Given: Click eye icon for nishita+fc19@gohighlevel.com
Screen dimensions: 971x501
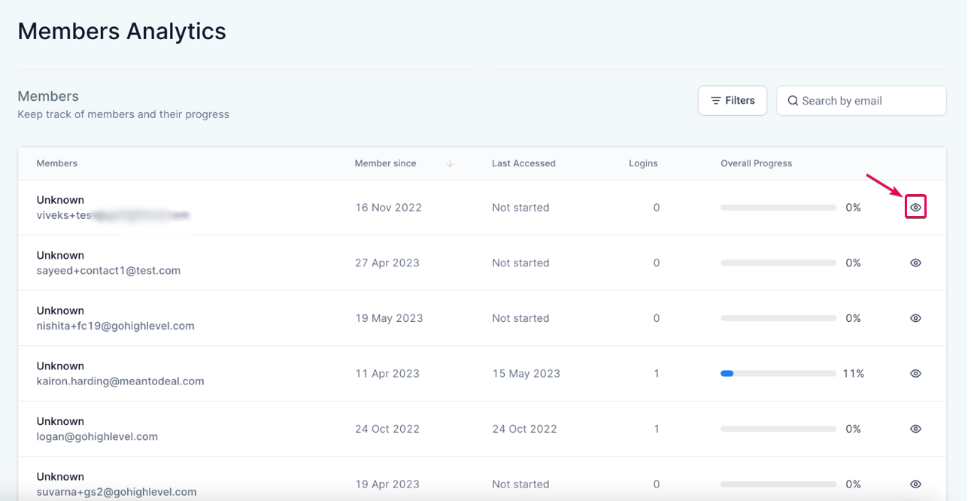Looking at the screenshot, I should click(915, 318).
